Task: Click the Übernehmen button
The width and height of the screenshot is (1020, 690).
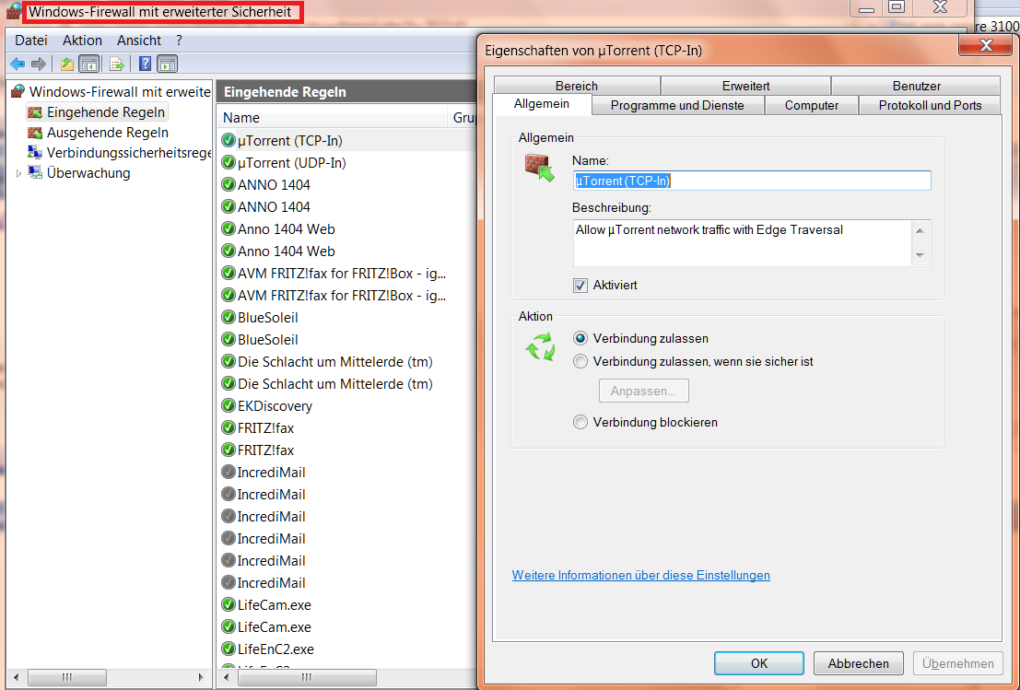Action: pyautogui.click(x=957, y=663)
